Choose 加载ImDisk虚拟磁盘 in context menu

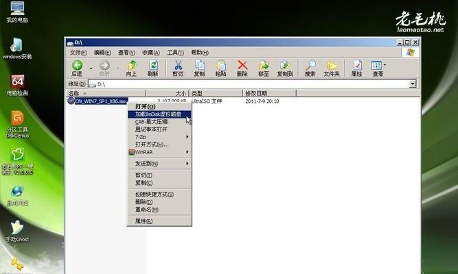coord(159,114)
